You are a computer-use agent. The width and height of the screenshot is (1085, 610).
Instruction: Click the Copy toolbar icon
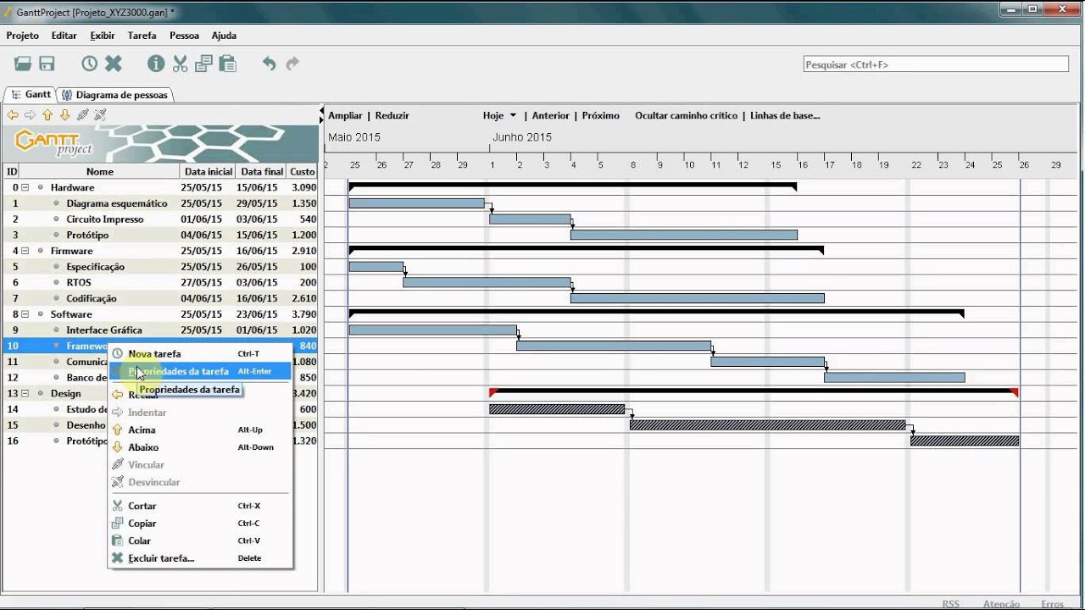(203, 64)
